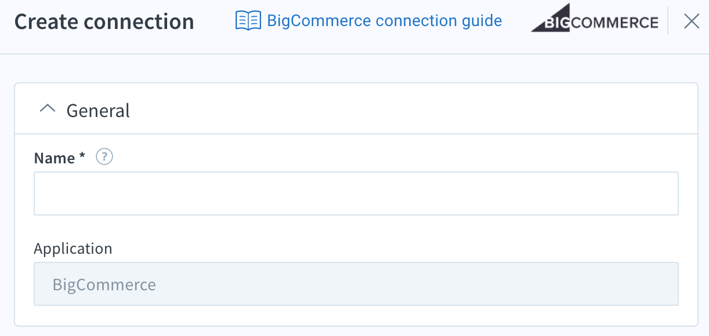Click empty space in General header bar
This screenshot has width=709, height=336.
tap(406, 109)
